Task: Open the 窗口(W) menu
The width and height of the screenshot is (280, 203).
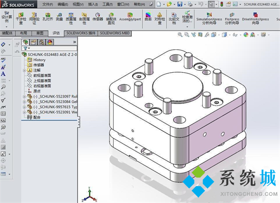Action: pos(123,4)
